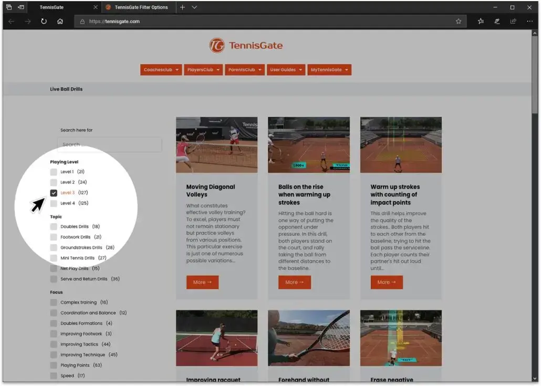The image size is (541, 386).
Task: Open a new browser tab plus icon
Action: [182, 7]
